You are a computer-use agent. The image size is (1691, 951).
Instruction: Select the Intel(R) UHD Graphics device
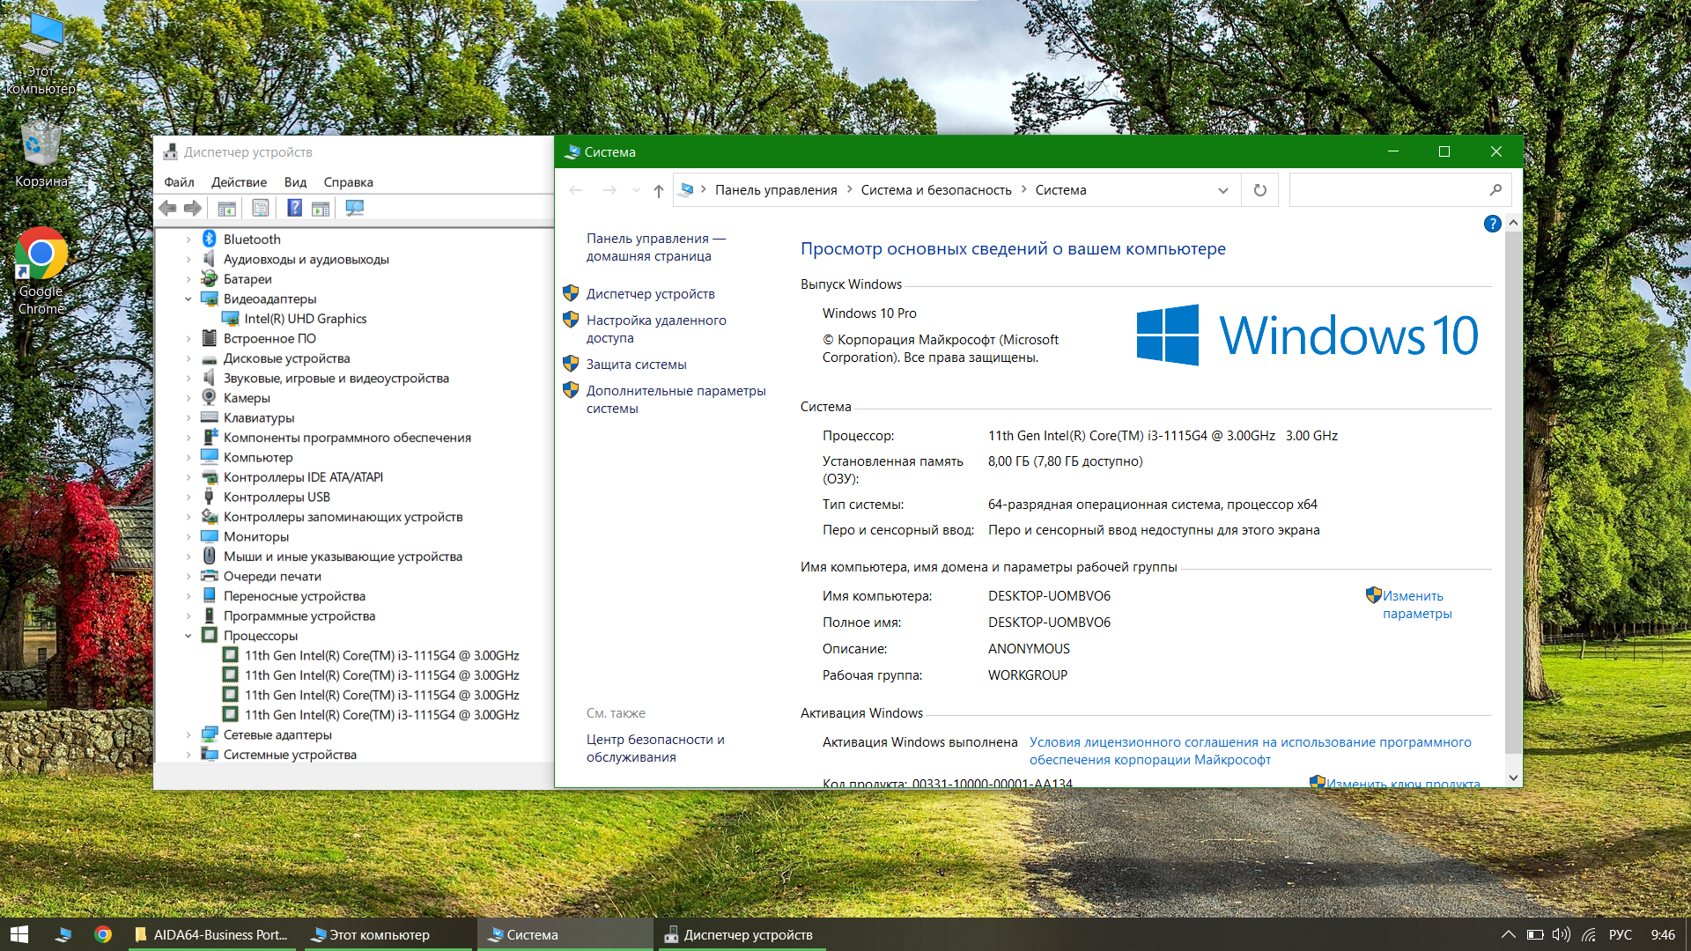305,319
